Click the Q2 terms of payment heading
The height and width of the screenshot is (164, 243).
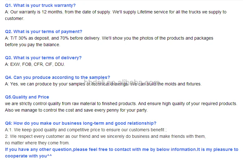(x=43, y=31)
